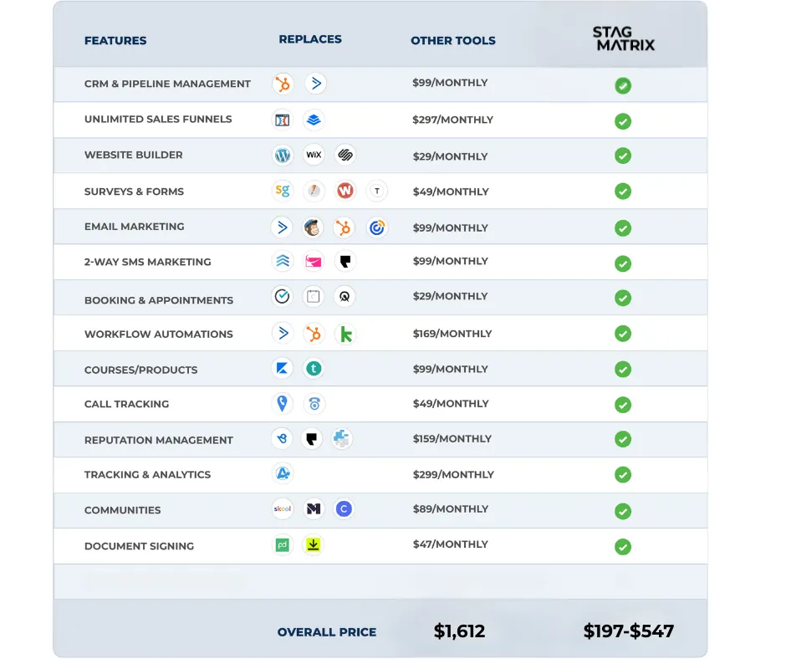The width and height of the screenshot is (786, 659).
Task: Click the PandaDoc icon in Document Signing
Action: click(283, 544)
